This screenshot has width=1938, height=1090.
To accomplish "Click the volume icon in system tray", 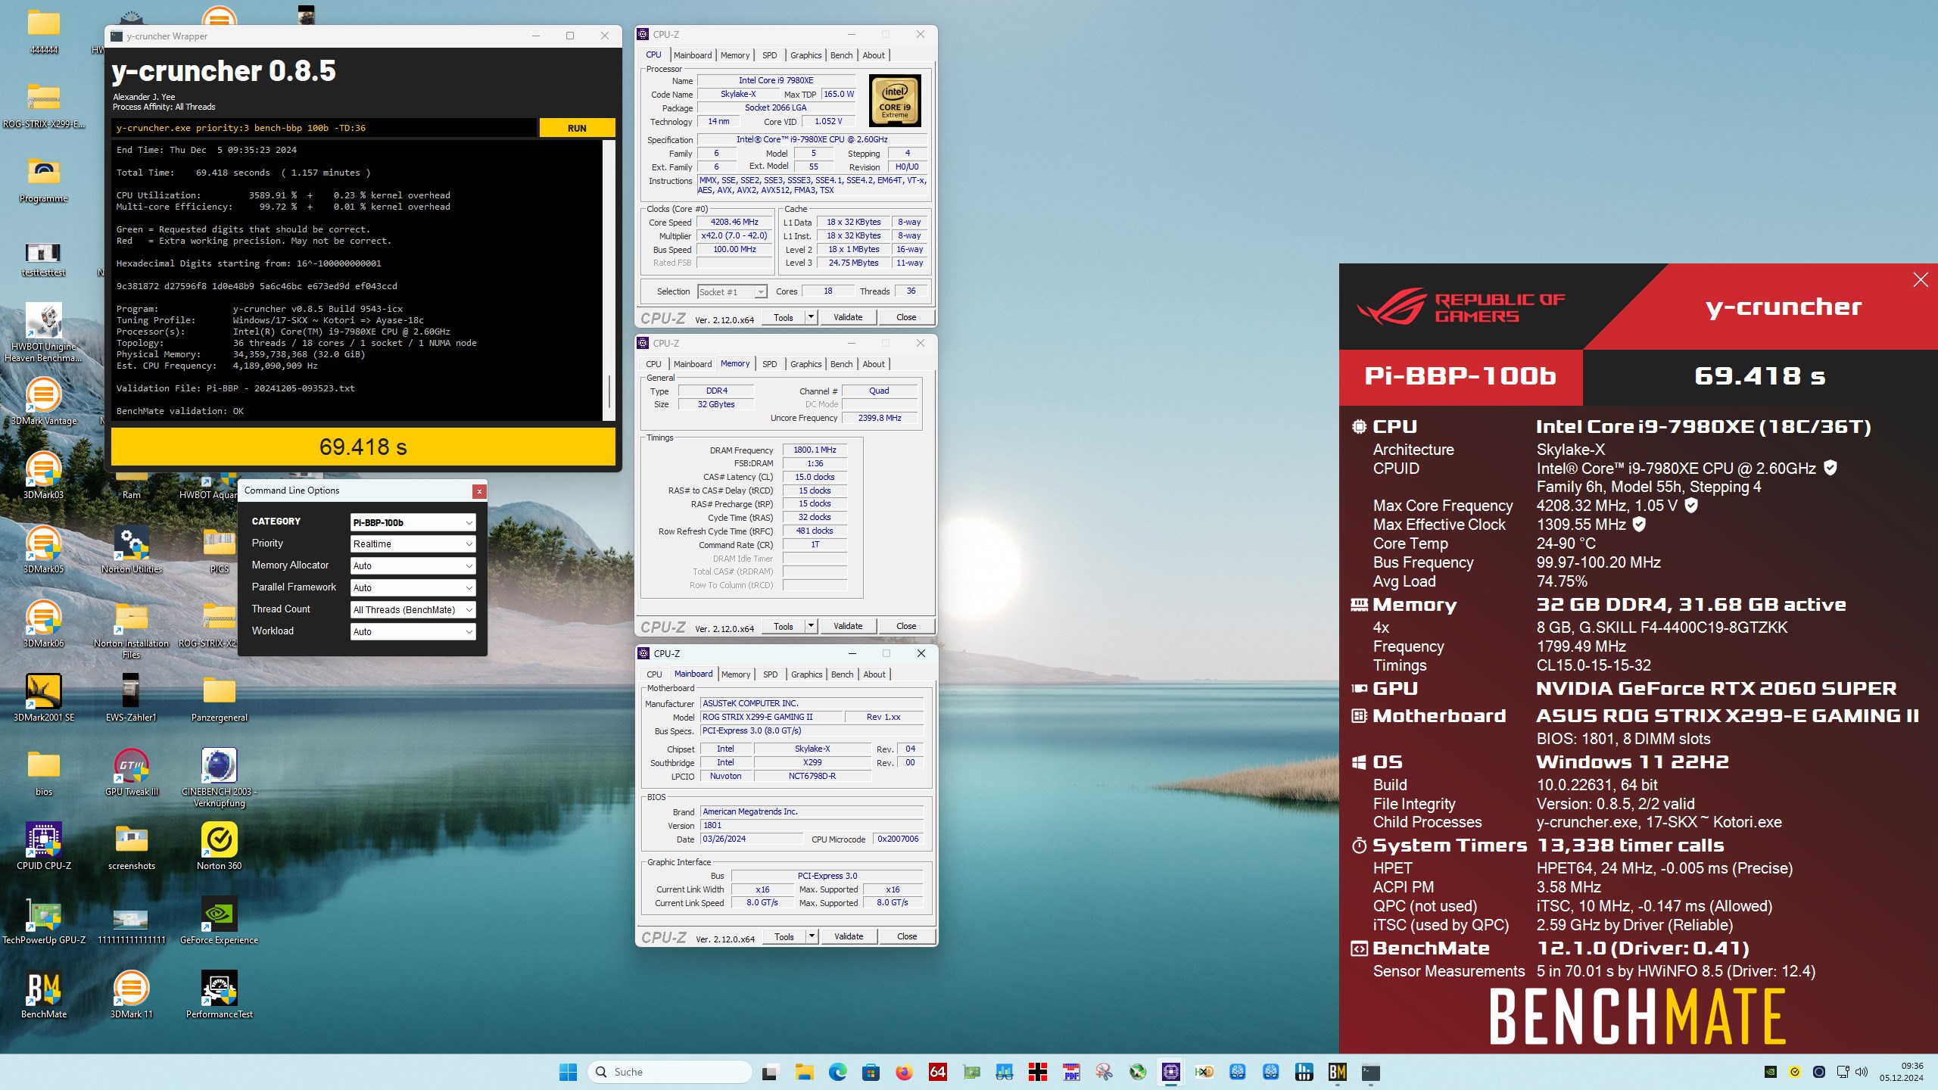I will pos(1862,1072).
